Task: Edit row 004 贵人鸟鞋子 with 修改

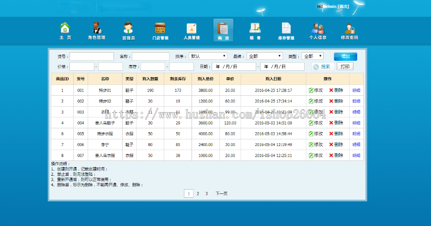Action: point(316,123)
